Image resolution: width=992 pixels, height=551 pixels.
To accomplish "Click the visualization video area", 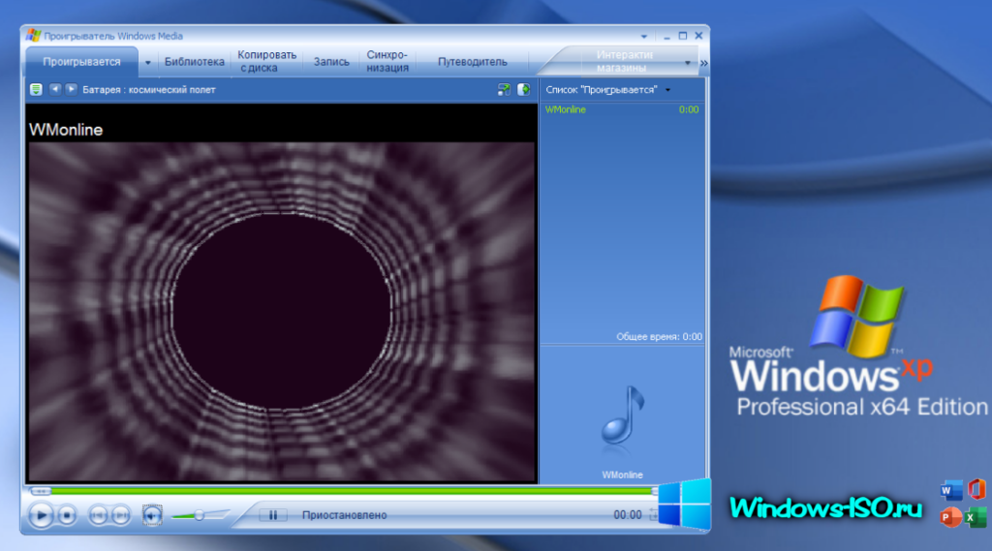I will (282, 312).
